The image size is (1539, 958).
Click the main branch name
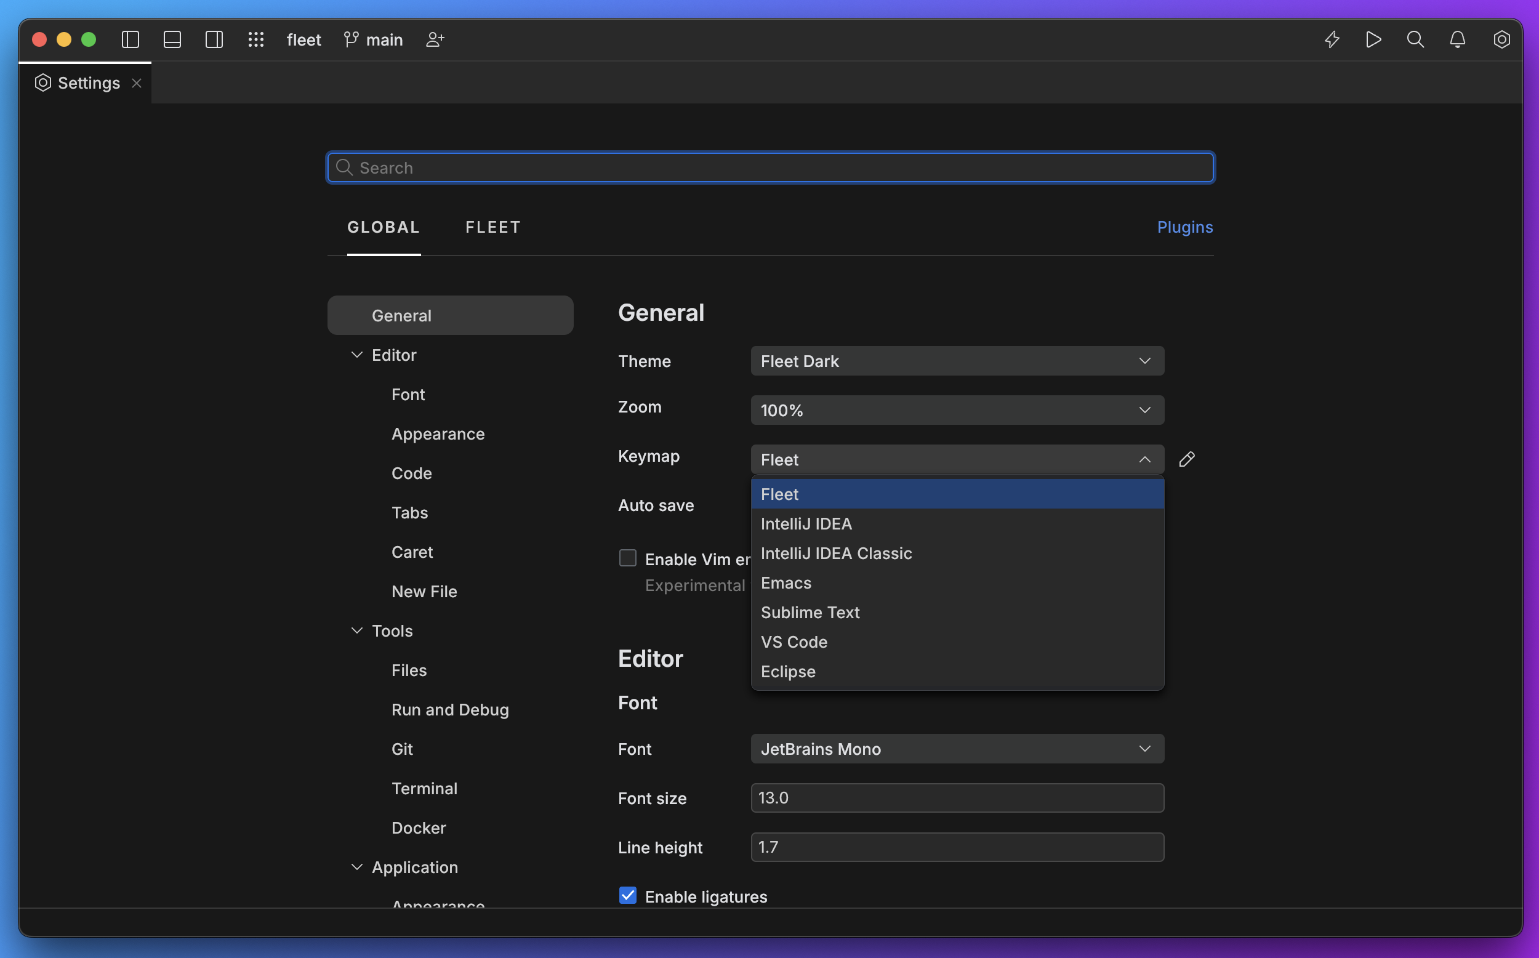[384, 39]
